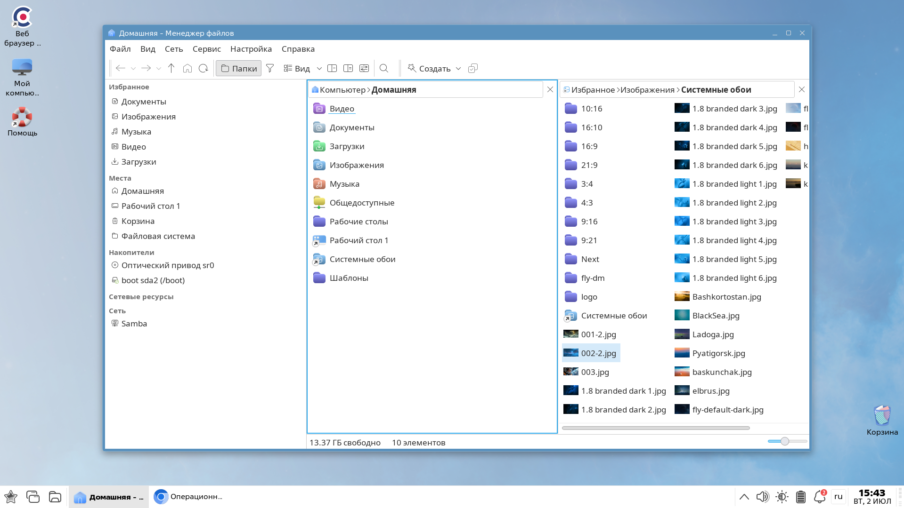The width and height of the screenshot is (904, 508).
Task: Click the selection mode icon after Создать
Action: [x=473, y=68]
